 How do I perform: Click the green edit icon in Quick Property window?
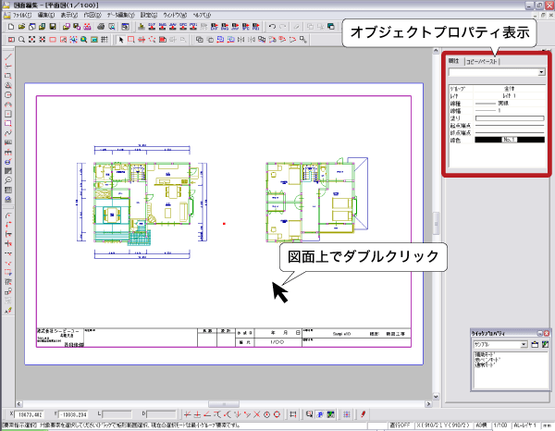click(545, 344)
